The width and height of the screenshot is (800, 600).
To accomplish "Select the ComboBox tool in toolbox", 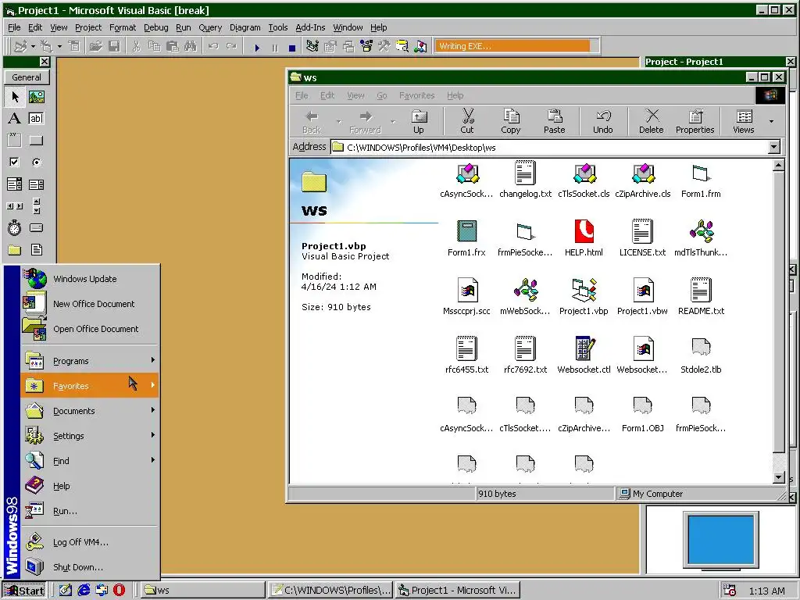I will 15,184.
